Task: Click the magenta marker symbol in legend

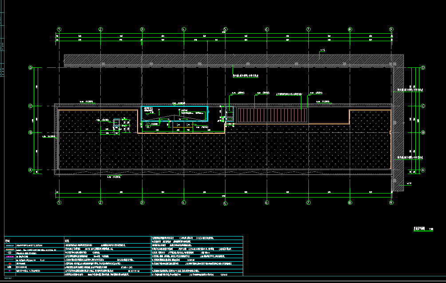Action: (9, 271)
